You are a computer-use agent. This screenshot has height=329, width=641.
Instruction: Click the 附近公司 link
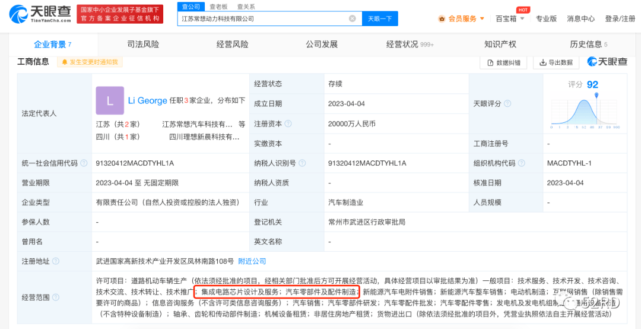point(252,261)
